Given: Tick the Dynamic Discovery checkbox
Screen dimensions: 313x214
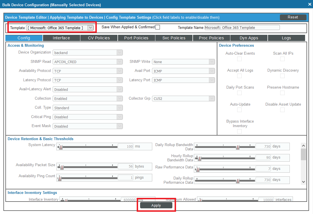Looking at the screenshot, I should (x=282, y=76).
